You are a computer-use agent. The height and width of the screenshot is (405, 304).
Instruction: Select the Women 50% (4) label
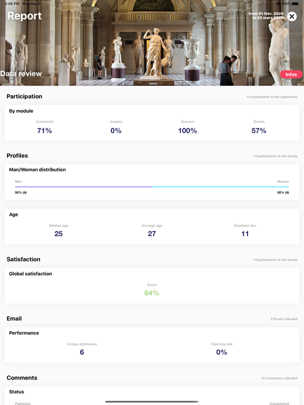tap(283, 192)
